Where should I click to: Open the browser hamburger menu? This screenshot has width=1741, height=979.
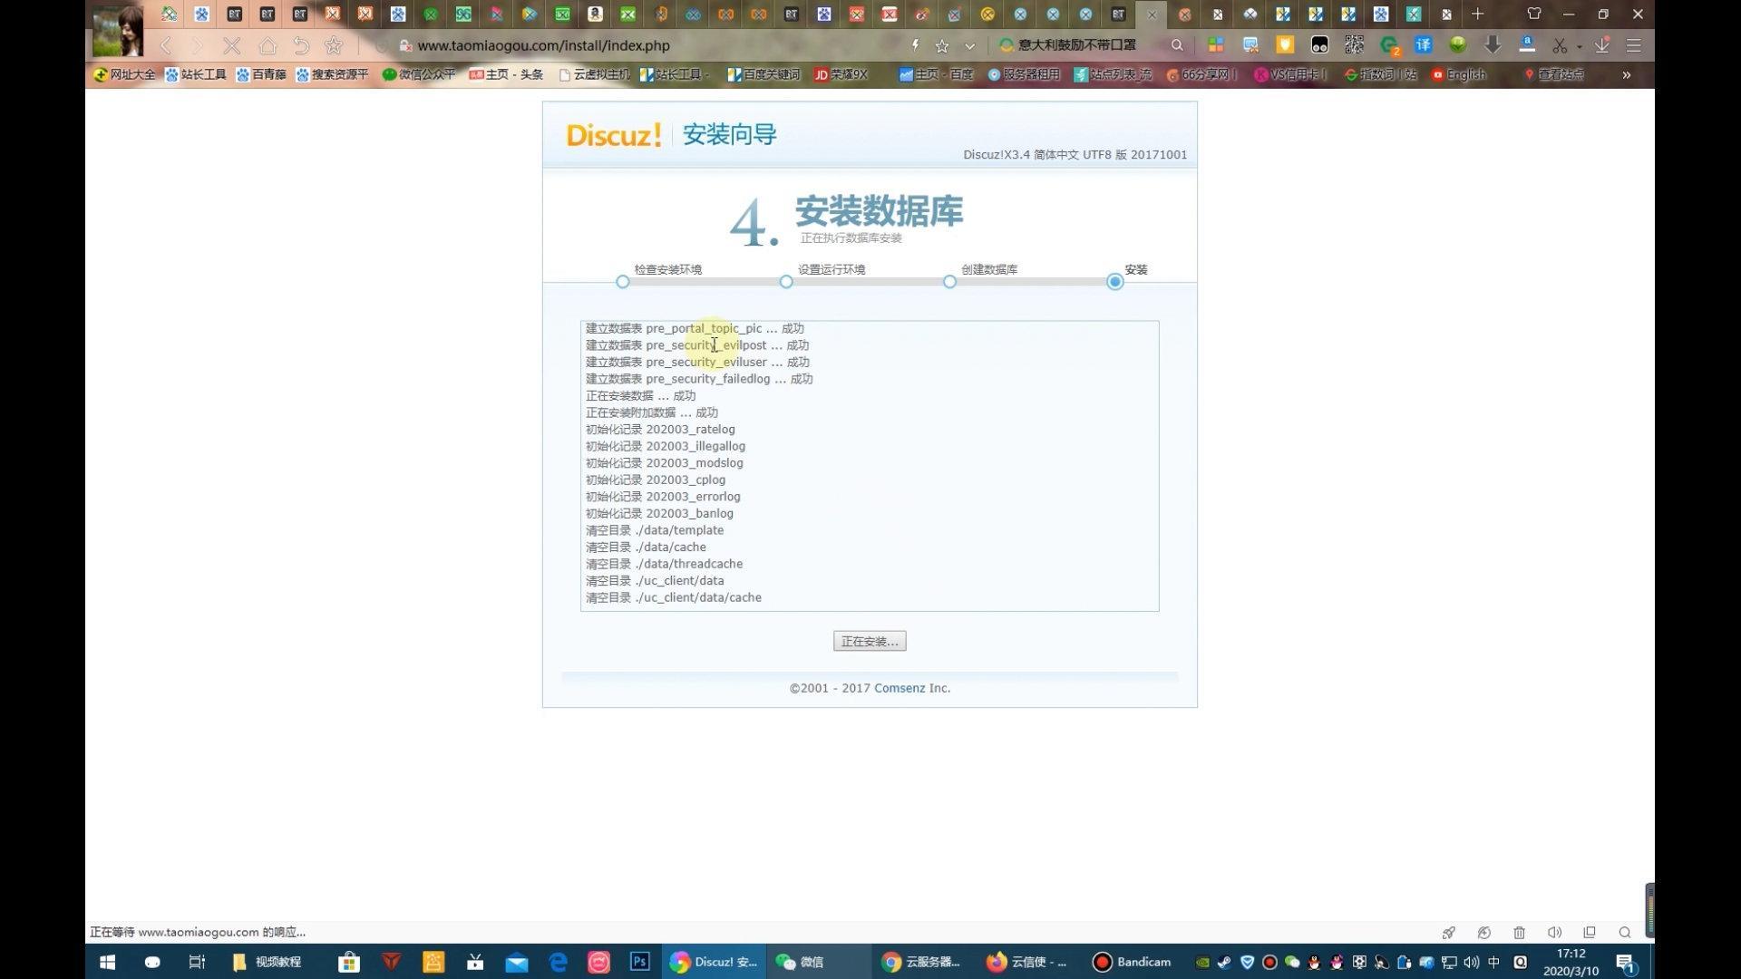click(1634, 45)
